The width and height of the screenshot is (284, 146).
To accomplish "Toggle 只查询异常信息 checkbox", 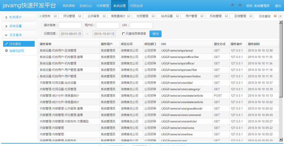I will pos(123,34).
